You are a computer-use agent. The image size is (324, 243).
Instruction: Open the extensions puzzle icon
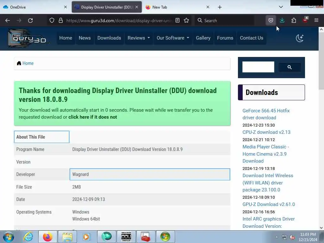pyautogui.click(x=294, y=20)
